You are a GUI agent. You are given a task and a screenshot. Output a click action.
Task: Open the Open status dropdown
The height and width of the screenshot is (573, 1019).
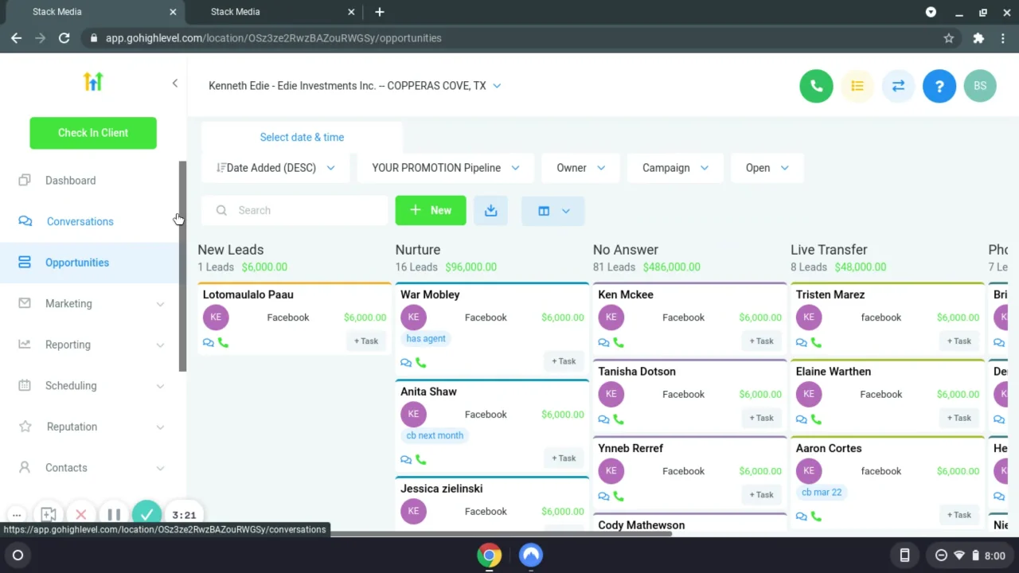pyautogui.click(x=767, y=168)
